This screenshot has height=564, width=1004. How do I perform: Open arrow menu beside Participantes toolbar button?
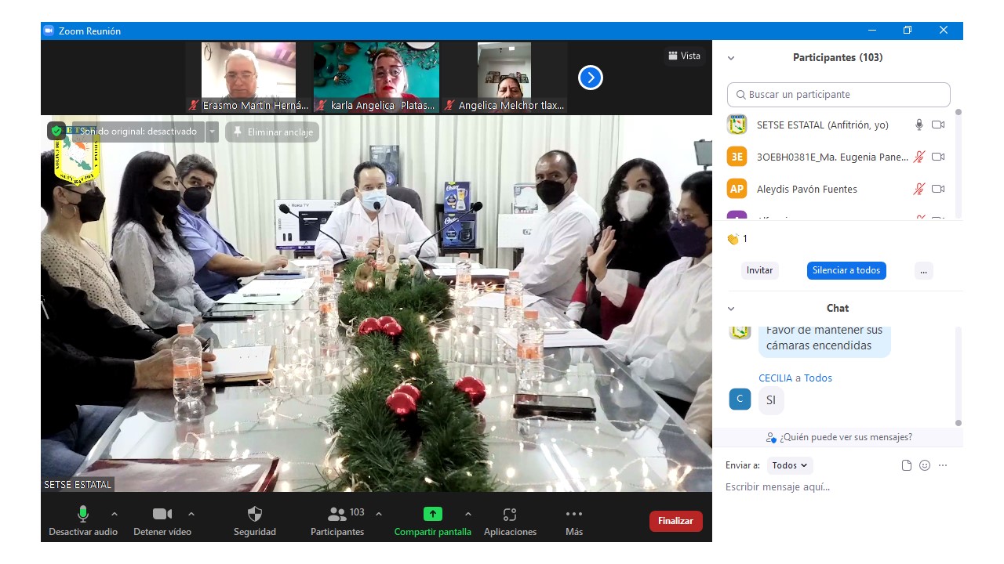point(379,514)
